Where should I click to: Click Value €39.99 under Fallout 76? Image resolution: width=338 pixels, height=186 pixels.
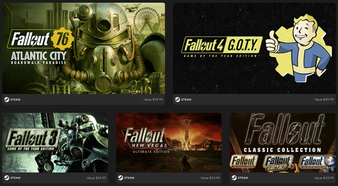coord(153,99)
